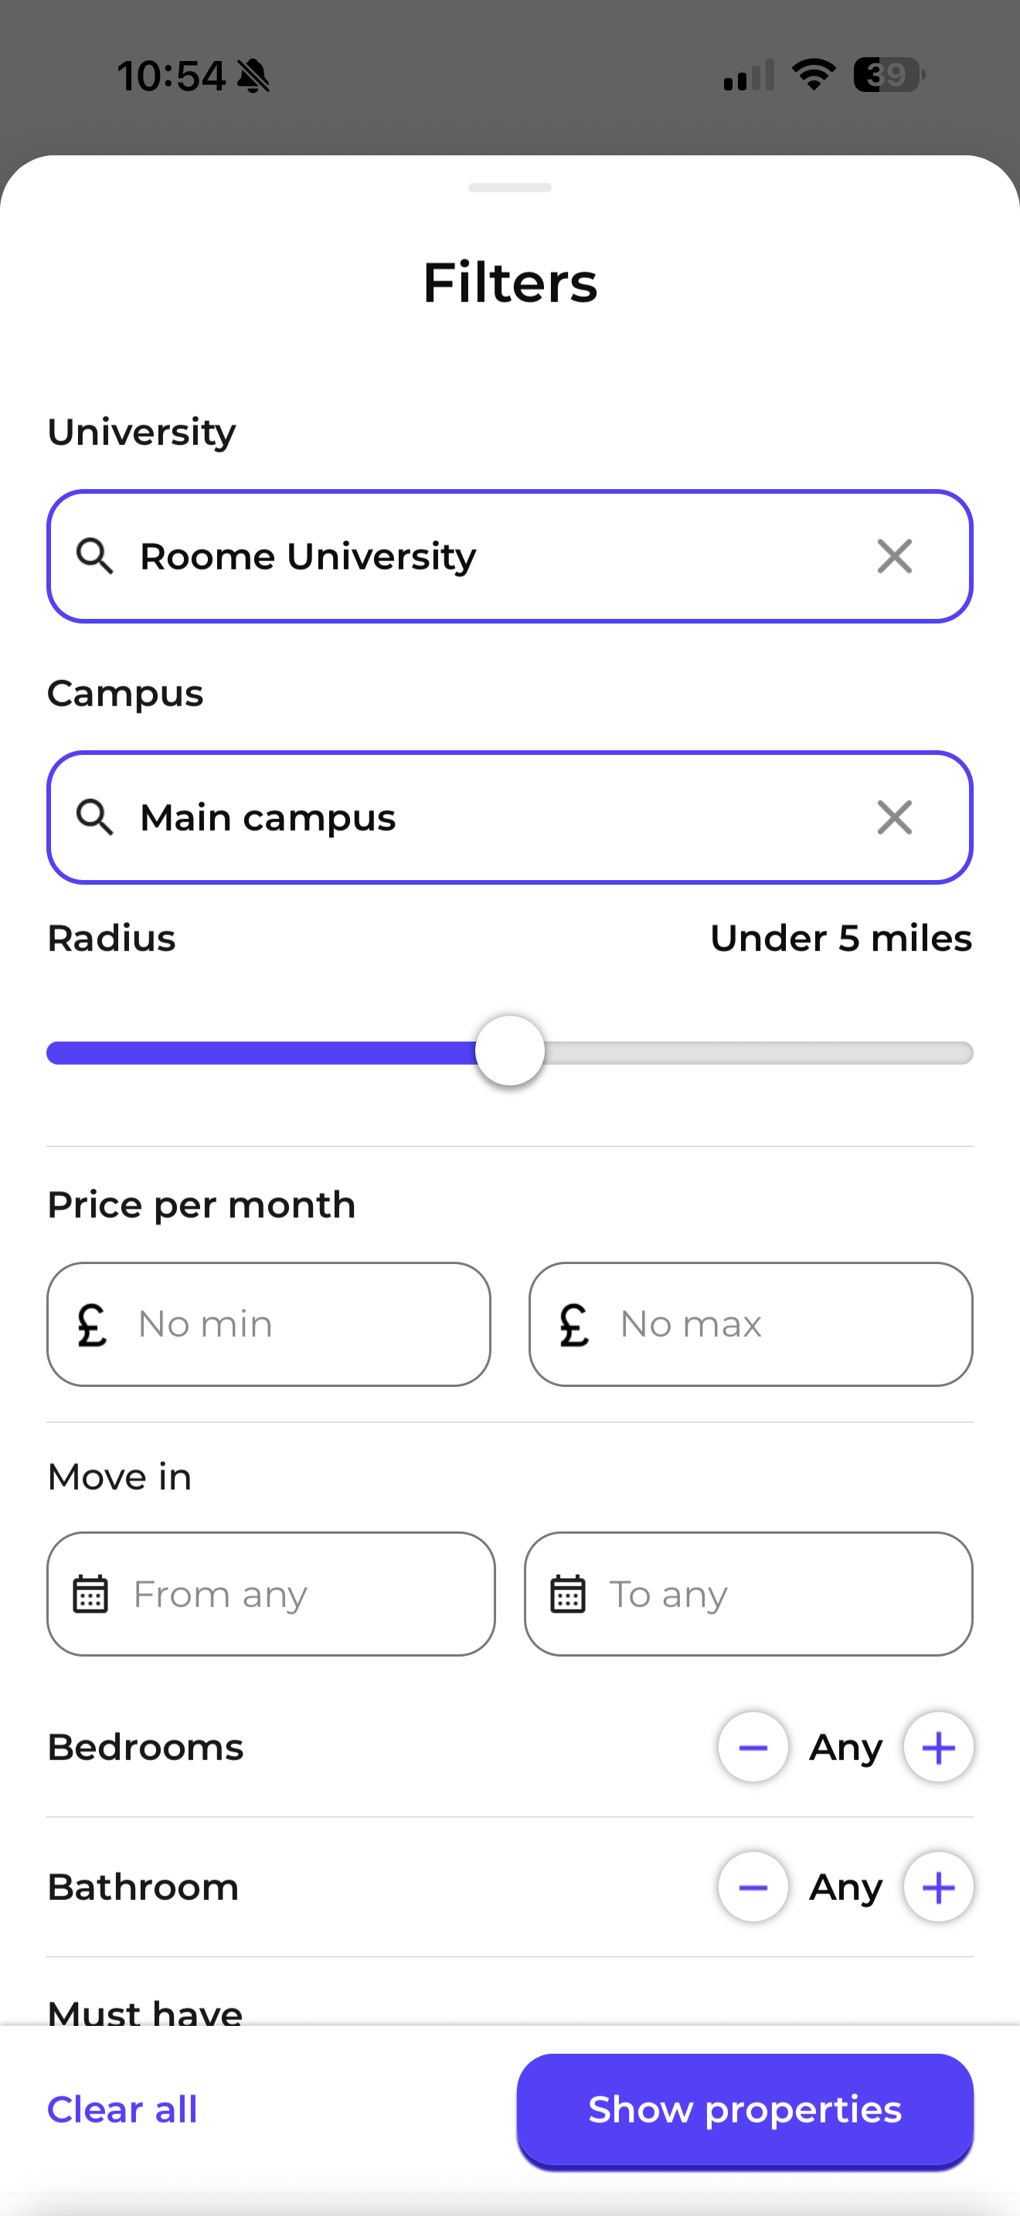The height and width of the screenshot is (2216, 1020).
Task: Clear the Main campus field
Action: [893, 817]
